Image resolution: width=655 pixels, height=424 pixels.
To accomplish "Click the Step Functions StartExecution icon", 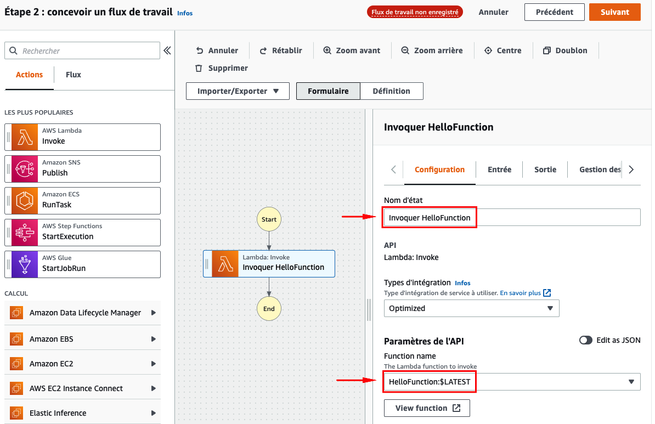I will point(25,232).
